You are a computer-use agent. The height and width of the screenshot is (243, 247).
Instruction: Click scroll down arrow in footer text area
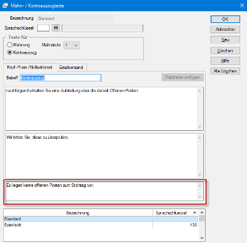pyautogui.click(x=199, y=175)
